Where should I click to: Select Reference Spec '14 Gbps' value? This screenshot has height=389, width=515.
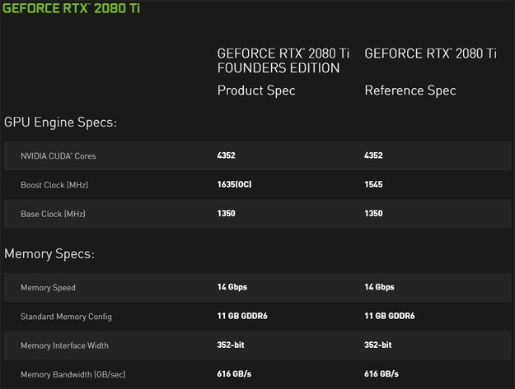pos(379,287)
